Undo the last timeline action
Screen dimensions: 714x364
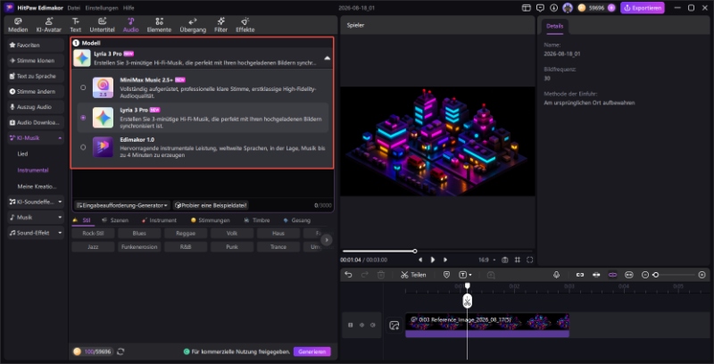pyautogui.click(x=348, y=275)
